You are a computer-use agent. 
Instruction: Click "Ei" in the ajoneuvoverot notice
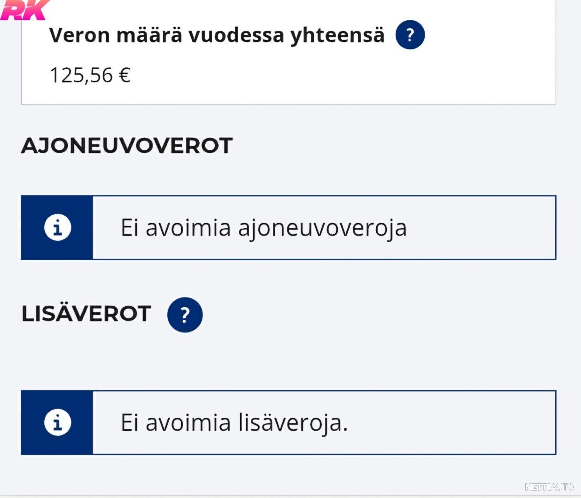[130, 228]
